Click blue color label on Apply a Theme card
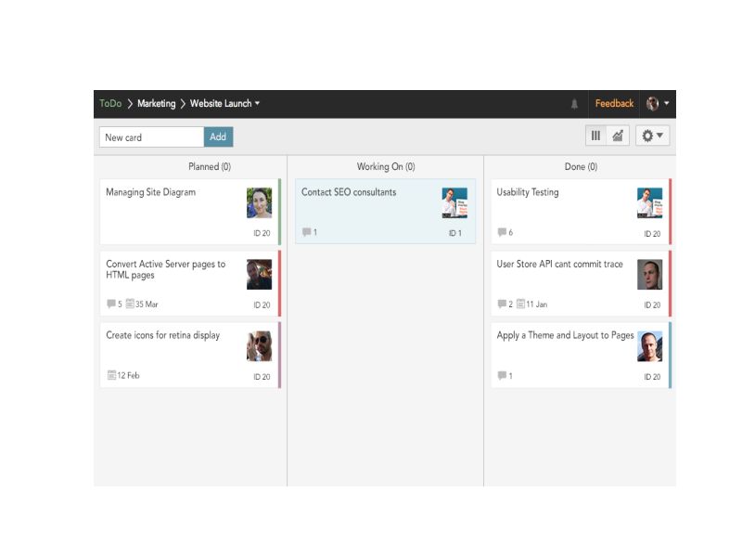 point(670,355)
